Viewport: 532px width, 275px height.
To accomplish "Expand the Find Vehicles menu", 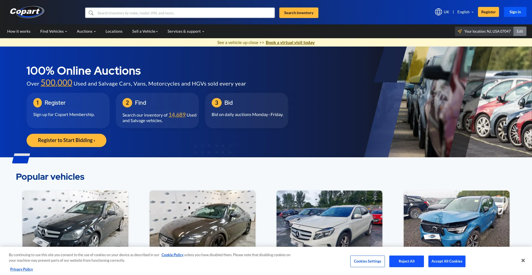I will point(53,31).
